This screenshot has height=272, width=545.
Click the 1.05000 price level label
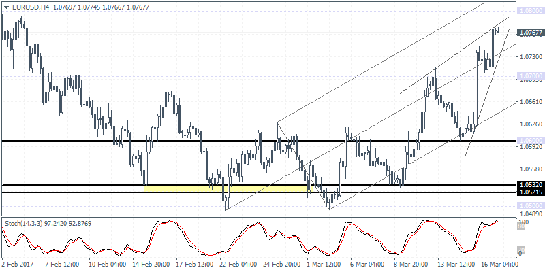(530, 205)
